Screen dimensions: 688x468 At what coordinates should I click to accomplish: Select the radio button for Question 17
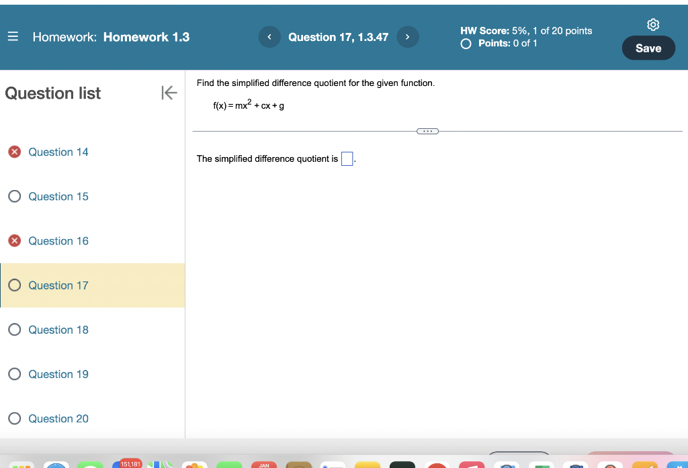14,285
